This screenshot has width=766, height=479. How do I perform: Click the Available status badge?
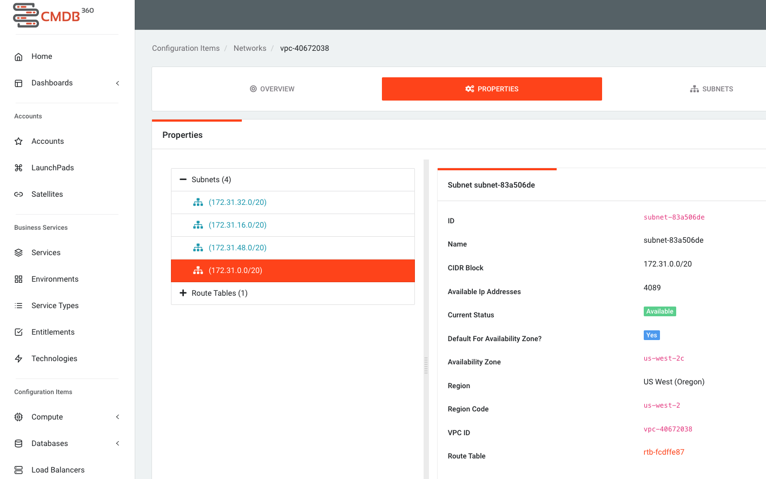pyautogui.click(x=660, y=311)
